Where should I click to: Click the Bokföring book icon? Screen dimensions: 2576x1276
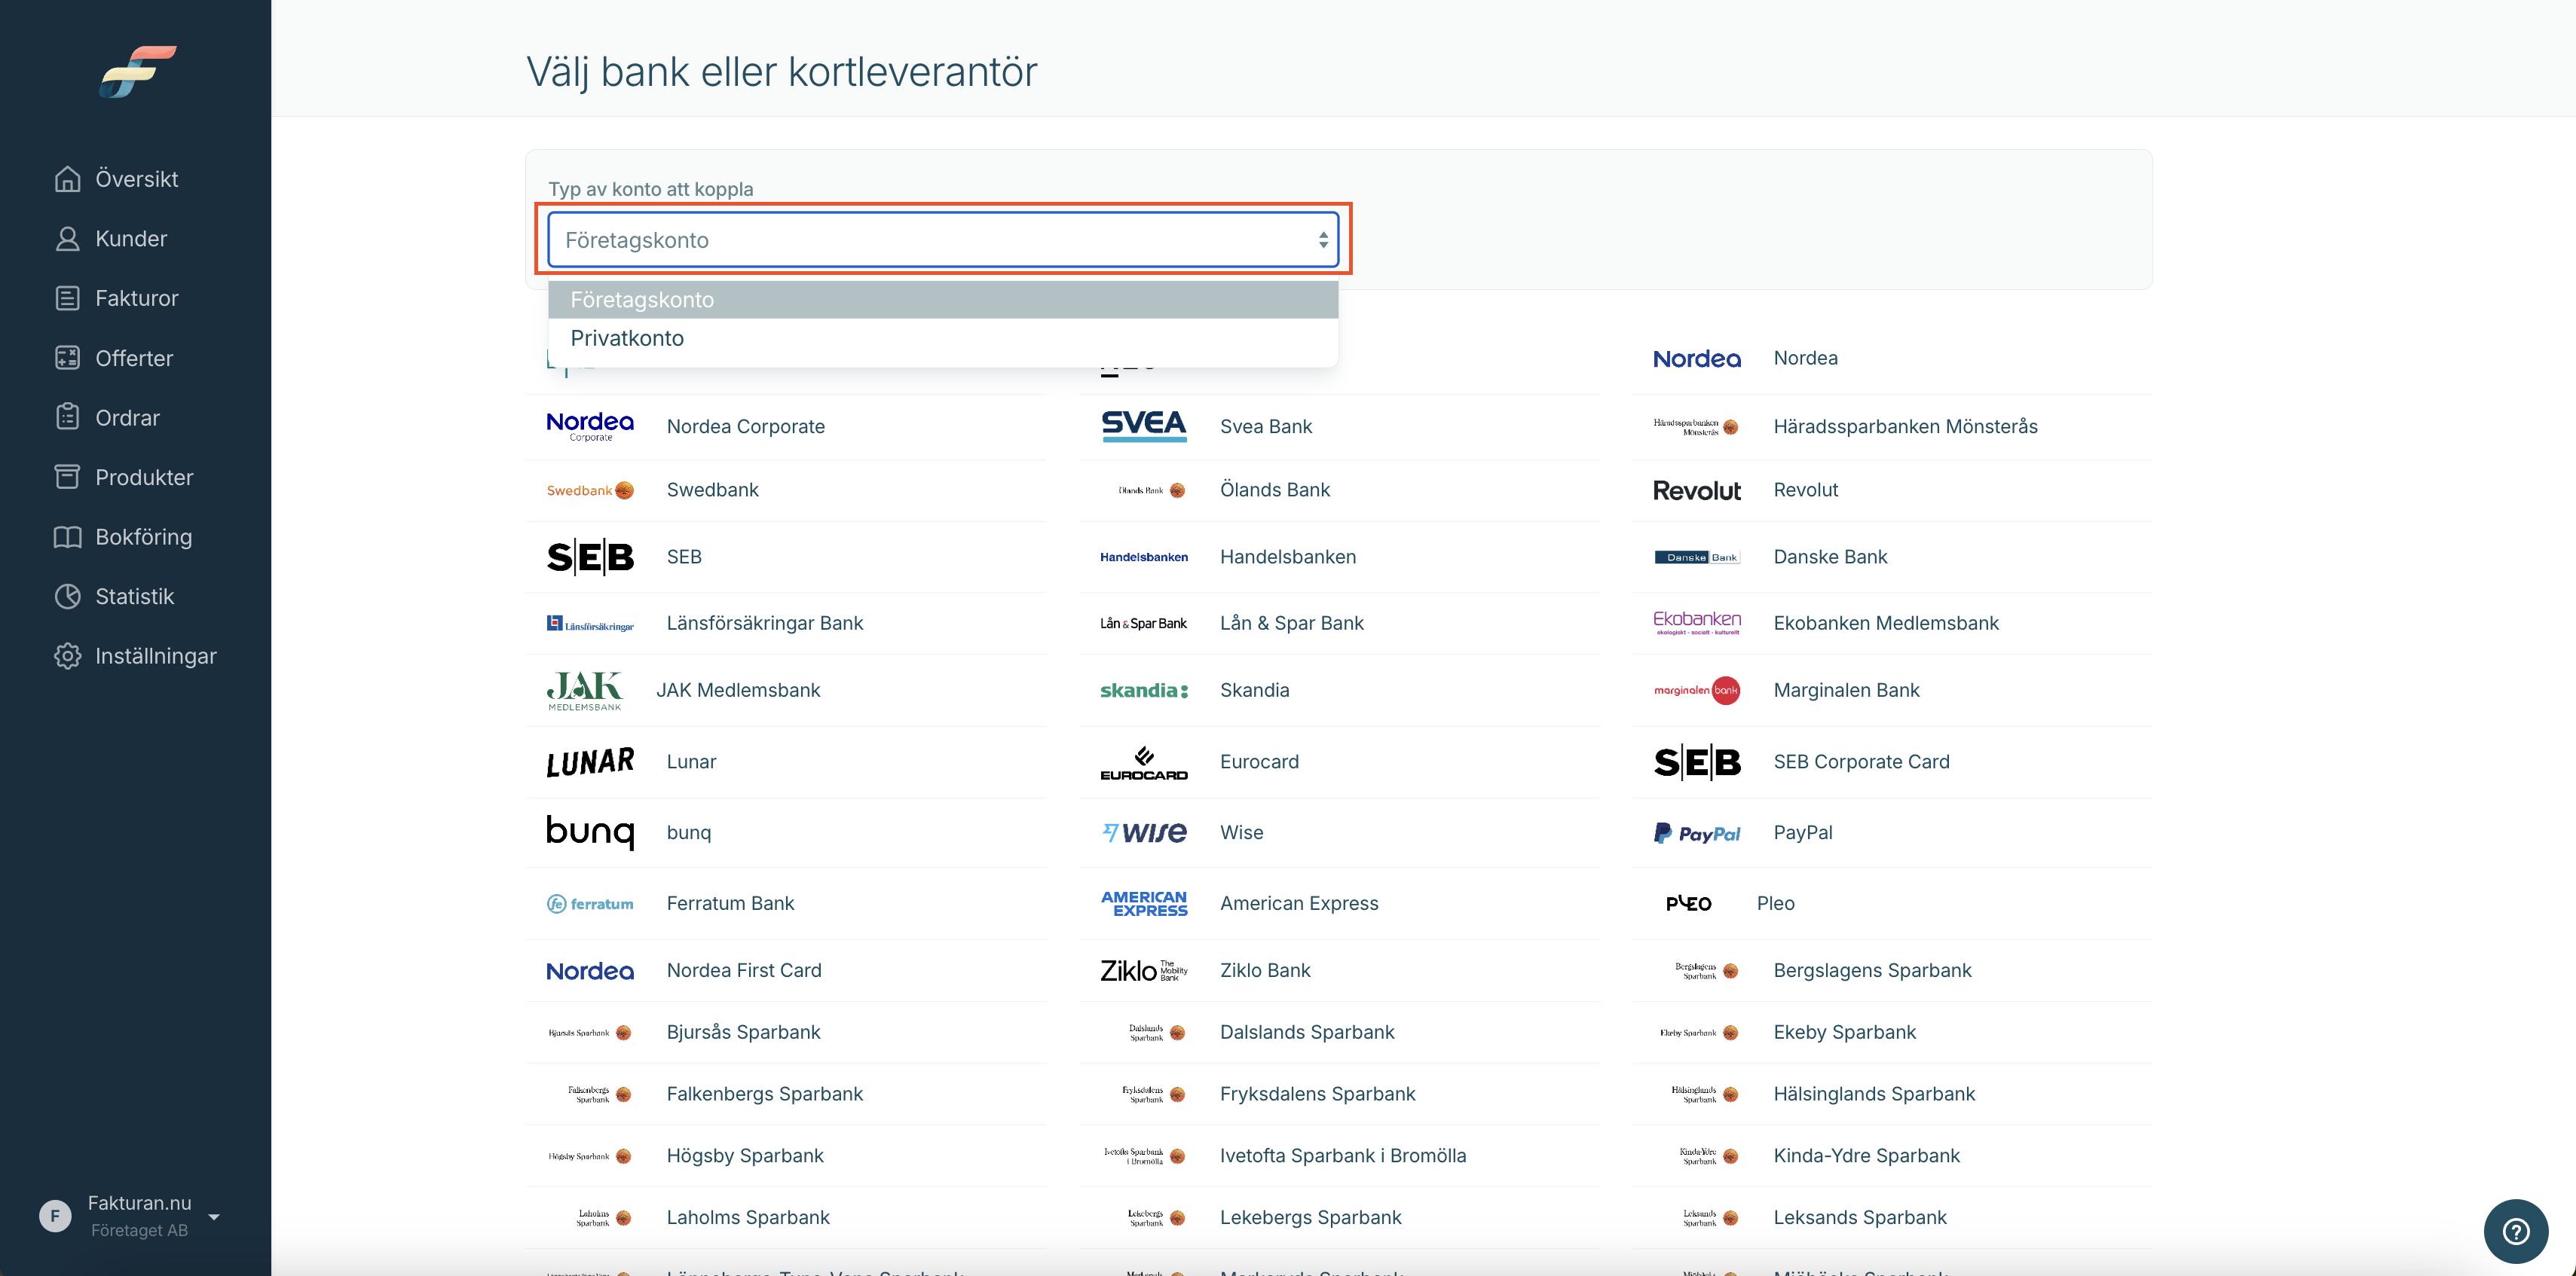click(x=67, y=536)
